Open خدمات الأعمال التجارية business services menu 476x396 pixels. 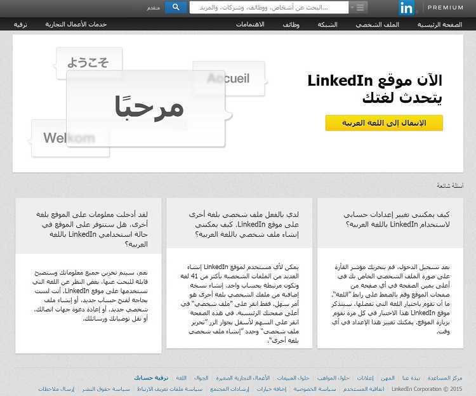76,24
